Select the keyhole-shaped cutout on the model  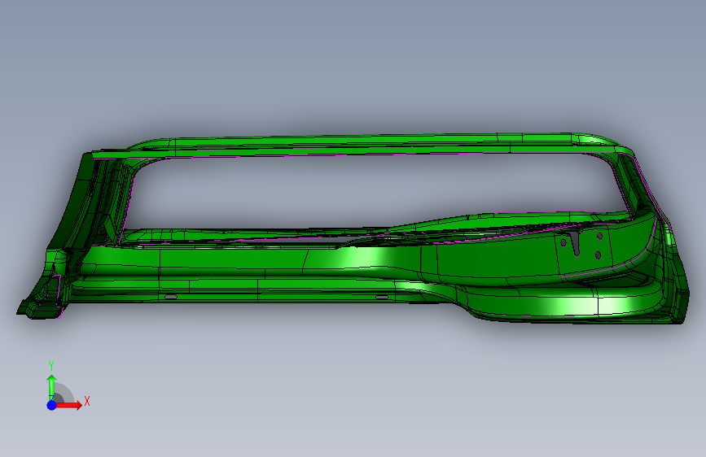tap(576, 243)
